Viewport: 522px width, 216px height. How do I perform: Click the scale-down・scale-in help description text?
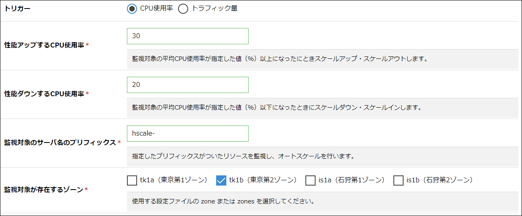pyautogui.click(x=277, y=108)
